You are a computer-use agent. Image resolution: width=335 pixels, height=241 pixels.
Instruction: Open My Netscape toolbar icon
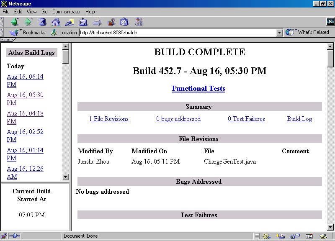point(83,22)
